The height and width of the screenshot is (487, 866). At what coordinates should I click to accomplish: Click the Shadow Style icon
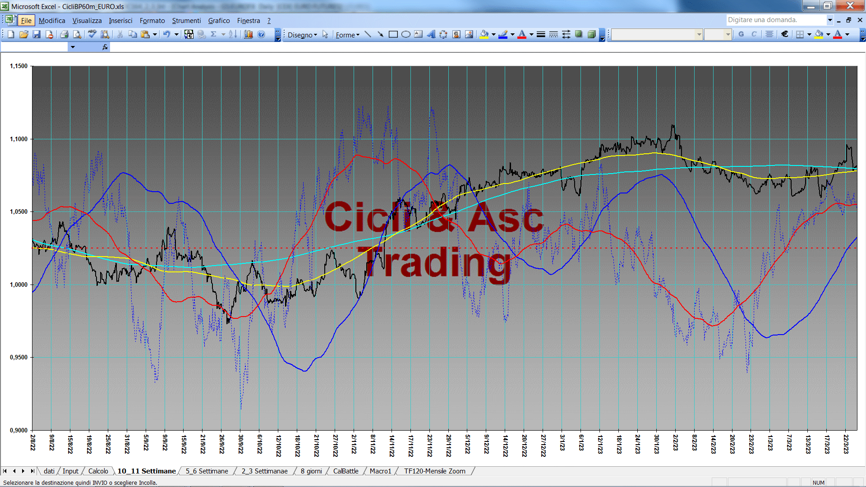tap(579, 35)
